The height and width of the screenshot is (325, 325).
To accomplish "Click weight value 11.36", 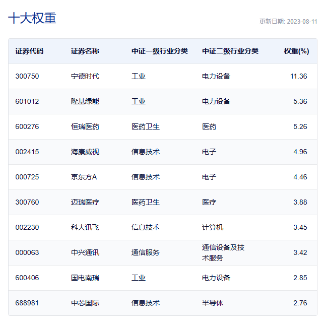I will (x=299, y=76).
